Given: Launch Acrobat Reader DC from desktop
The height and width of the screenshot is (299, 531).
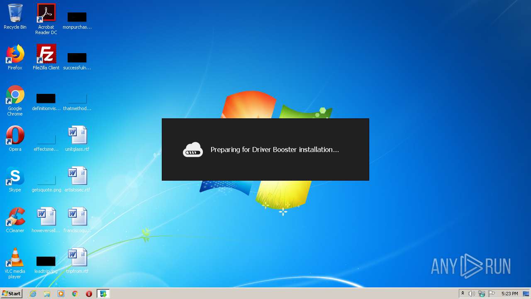Looking at the screenshot, I should tap(46, 19).
